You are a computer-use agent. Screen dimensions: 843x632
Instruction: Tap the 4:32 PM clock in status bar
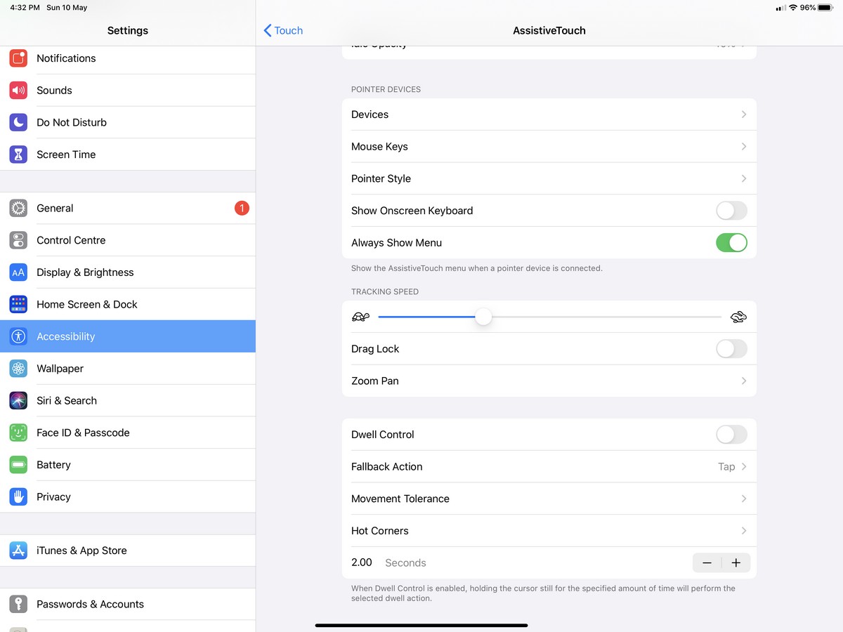25,8
